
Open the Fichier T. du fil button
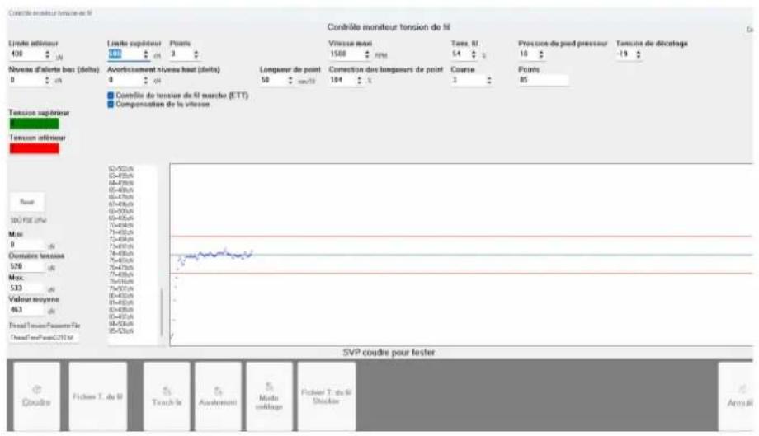tap(98, 396)
